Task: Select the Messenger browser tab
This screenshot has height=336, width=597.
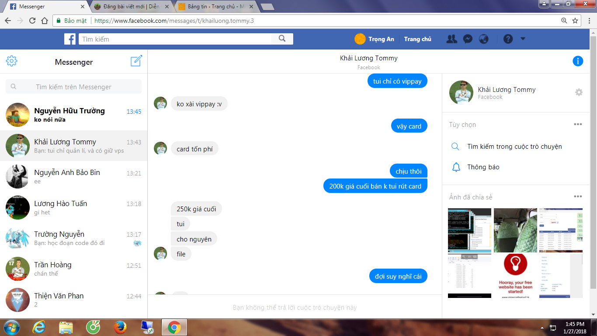Action: 47,7
